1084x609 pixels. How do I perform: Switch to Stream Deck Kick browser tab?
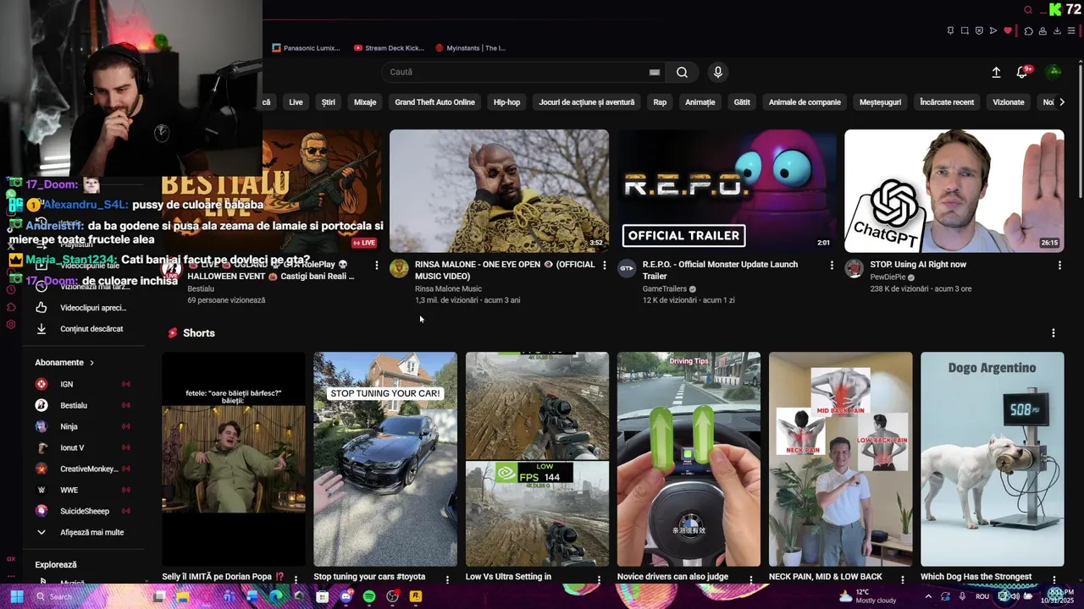(389, 48)
